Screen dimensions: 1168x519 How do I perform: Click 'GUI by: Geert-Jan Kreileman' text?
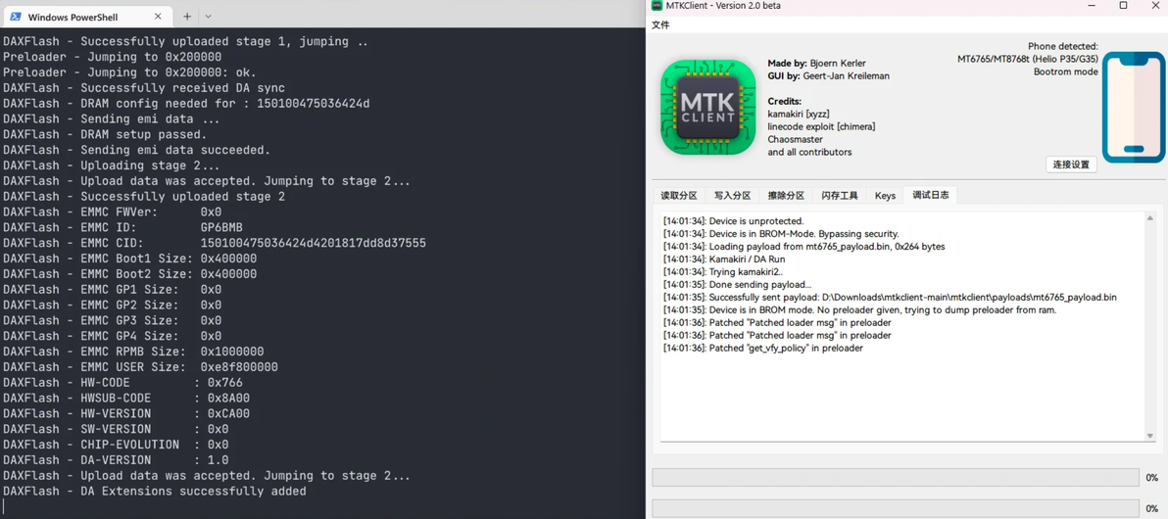(x=828, y=76)
